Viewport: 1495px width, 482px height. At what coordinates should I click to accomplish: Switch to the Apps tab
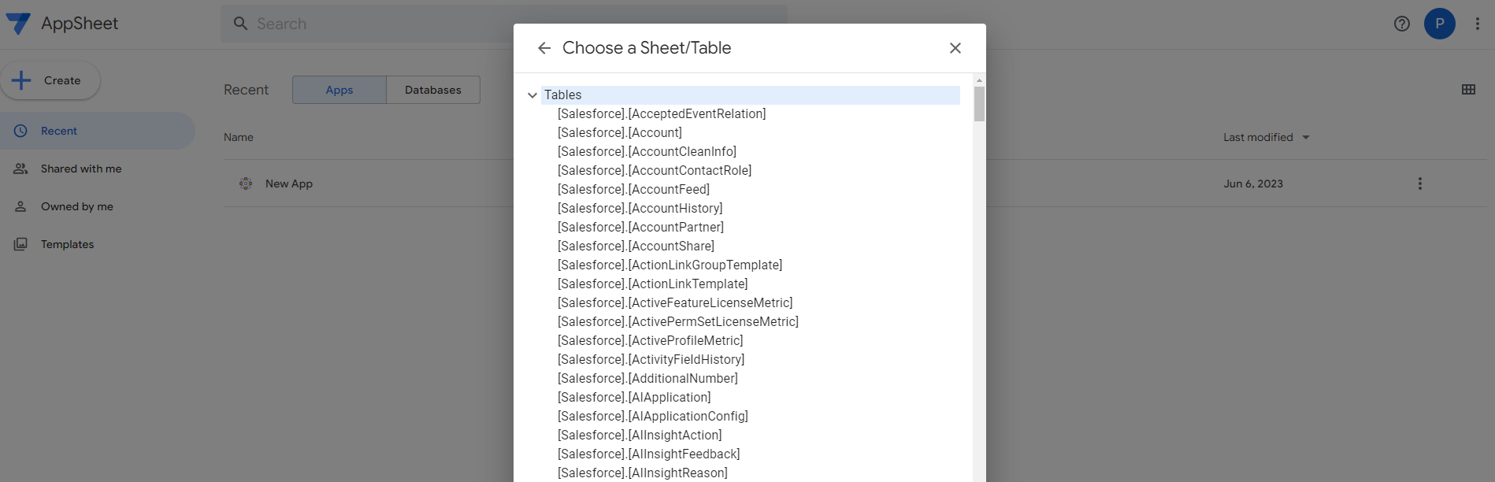pos(339,90)
